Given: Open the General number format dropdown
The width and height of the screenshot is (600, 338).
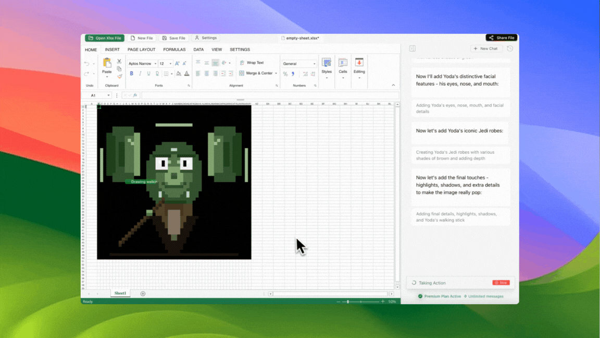Looking at the screenshot, I should [314, 64].
